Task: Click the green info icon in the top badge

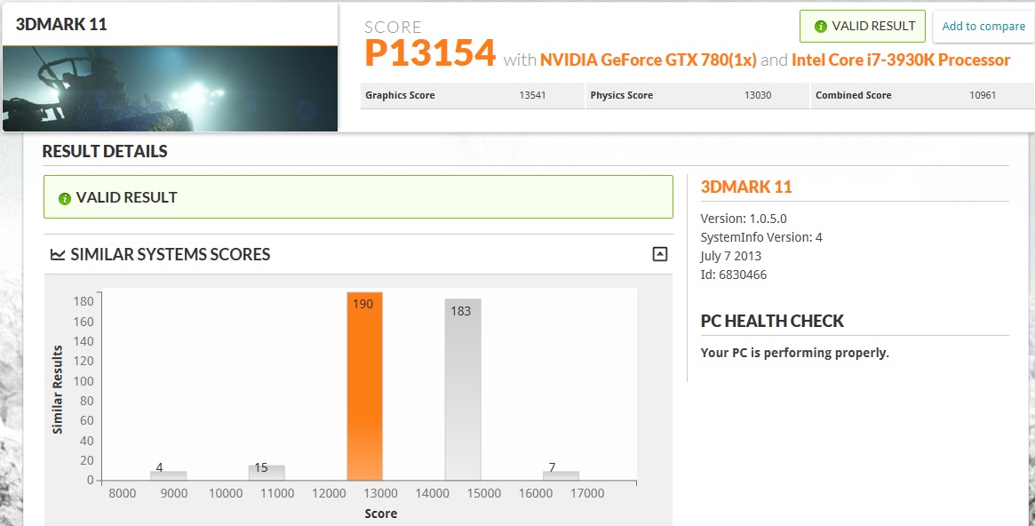Action: coord(821,27)
